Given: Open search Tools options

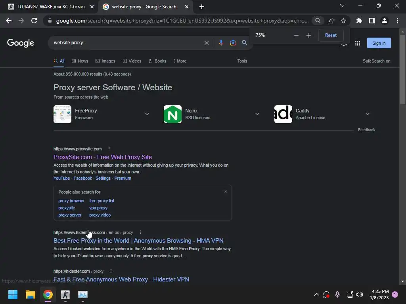Looking at the screenshot, I should [242, 61].
